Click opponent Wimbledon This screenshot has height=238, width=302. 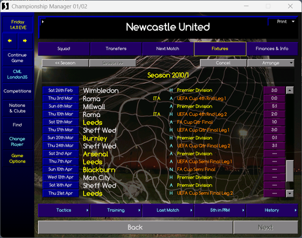click(x=101, y=90)
